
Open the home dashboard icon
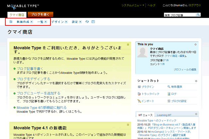click(11, 21)
